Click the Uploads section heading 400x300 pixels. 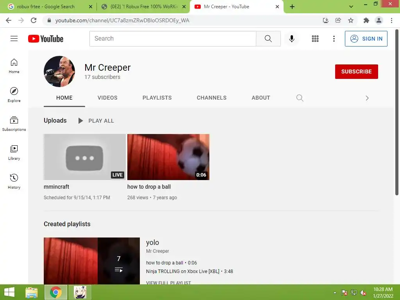[x=55, y=120]
